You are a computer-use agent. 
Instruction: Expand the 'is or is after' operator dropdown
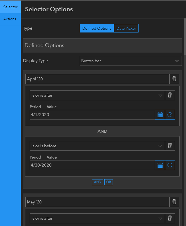pyautogui.click(x=160, y=95)
